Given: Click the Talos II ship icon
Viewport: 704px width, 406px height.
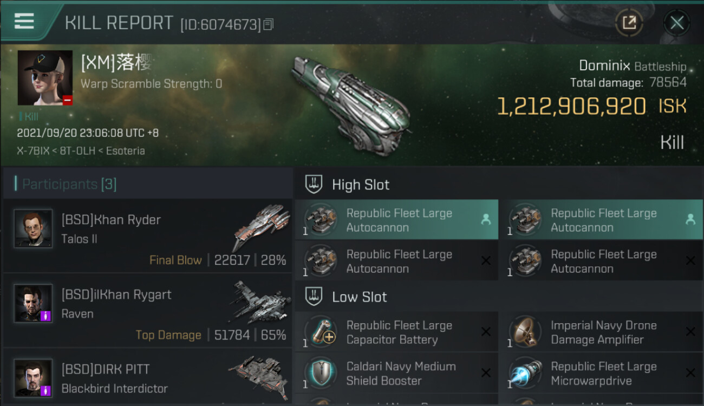Looking at the screenshot, I should [x=261, y=226].
